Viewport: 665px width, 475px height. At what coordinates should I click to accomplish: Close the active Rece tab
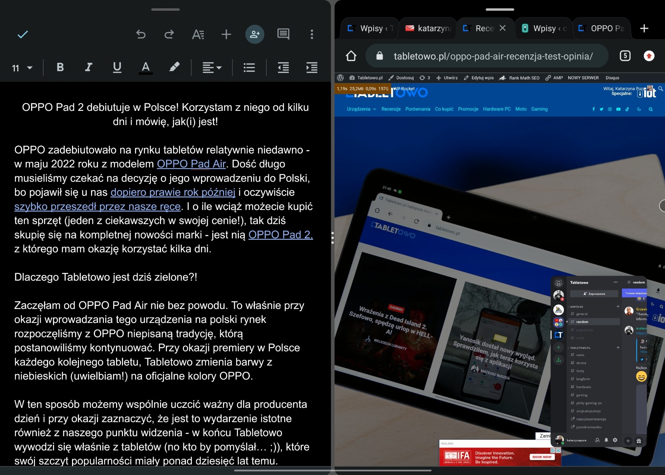point(503,28)
